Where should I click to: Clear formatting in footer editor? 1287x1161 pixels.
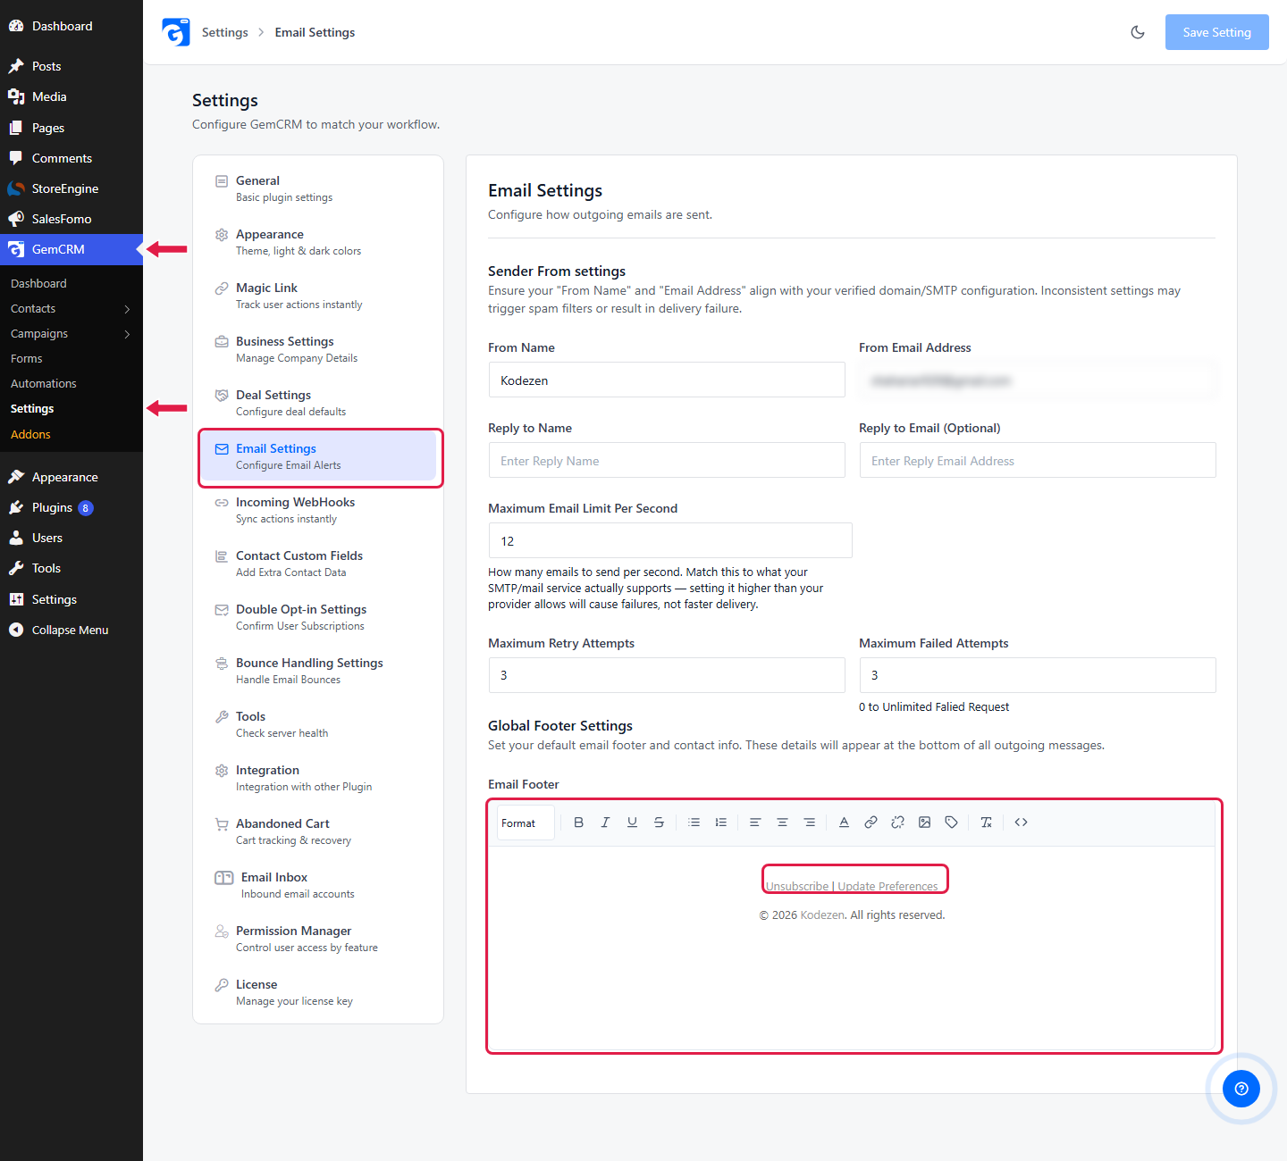coord(986,823)
